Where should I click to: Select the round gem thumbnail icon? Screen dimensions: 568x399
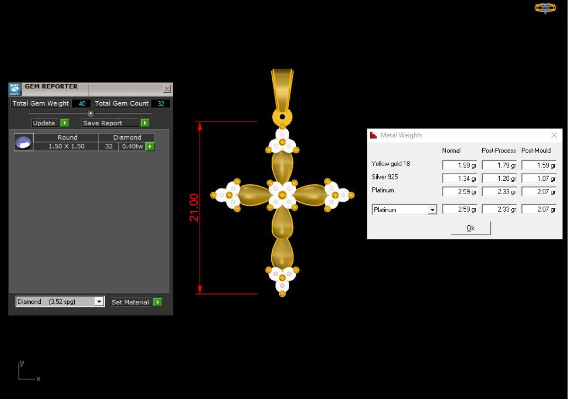[x=24, y=142]
